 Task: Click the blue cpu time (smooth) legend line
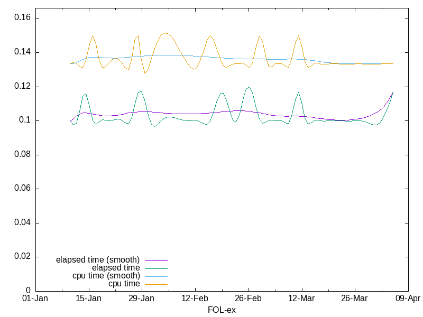(155, 276)
